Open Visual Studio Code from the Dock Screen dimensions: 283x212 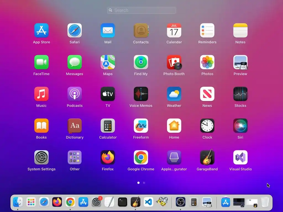[148, 202]
